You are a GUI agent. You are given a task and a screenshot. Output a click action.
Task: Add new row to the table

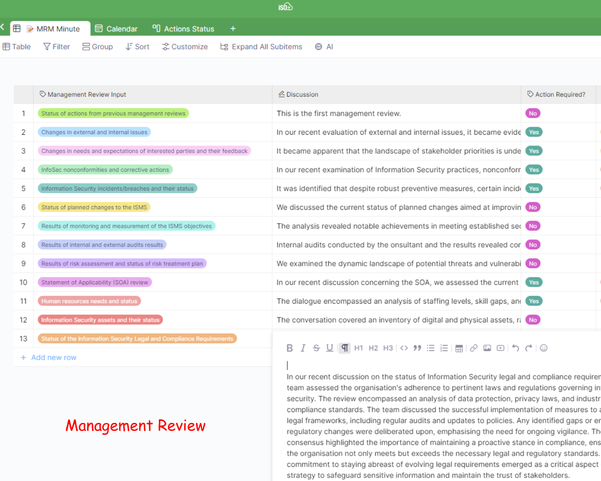coord(49,357)
